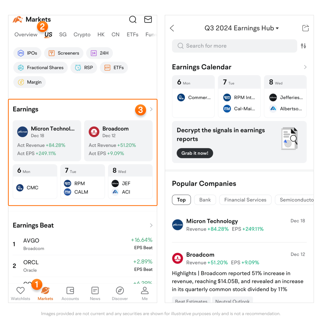322x323 pixels.
Task: Switch to the ETFs market tab
Action: click(132, 35)
